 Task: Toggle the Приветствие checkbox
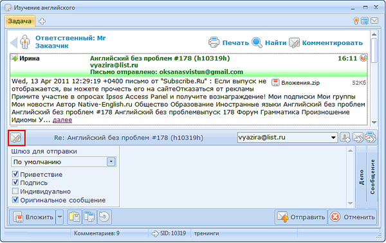(x=15, y=174)
